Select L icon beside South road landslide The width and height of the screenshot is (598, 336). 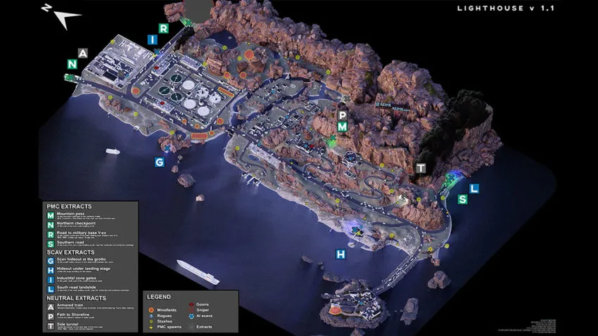[x=51, y=290]
